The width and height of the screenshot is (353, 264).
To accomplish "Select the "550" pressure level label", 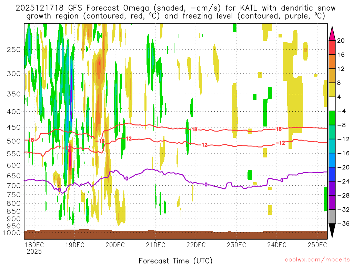I will 14,154.
